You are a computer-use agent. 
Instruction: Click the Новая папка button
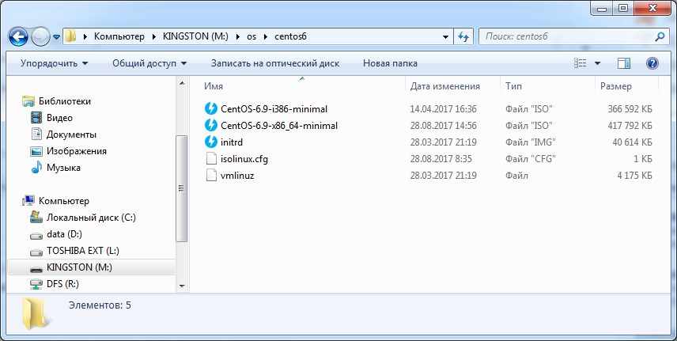(x=390, y=63)
